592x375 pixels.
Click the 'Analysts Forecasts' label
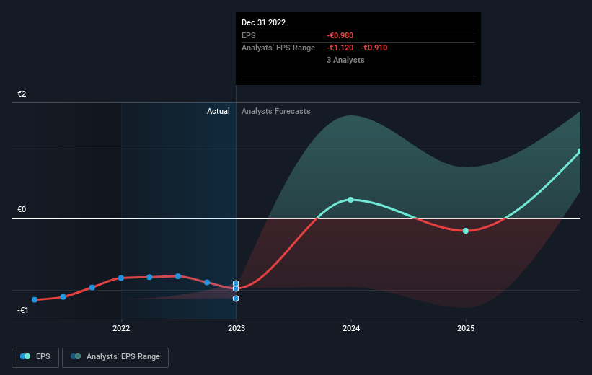[x=276, y=111]
